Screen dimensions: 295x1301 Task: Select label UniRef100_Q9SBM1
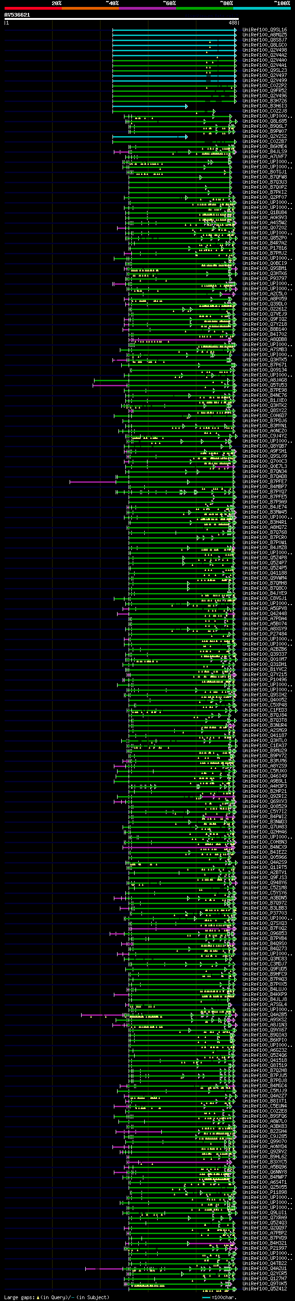click(264, 268)
